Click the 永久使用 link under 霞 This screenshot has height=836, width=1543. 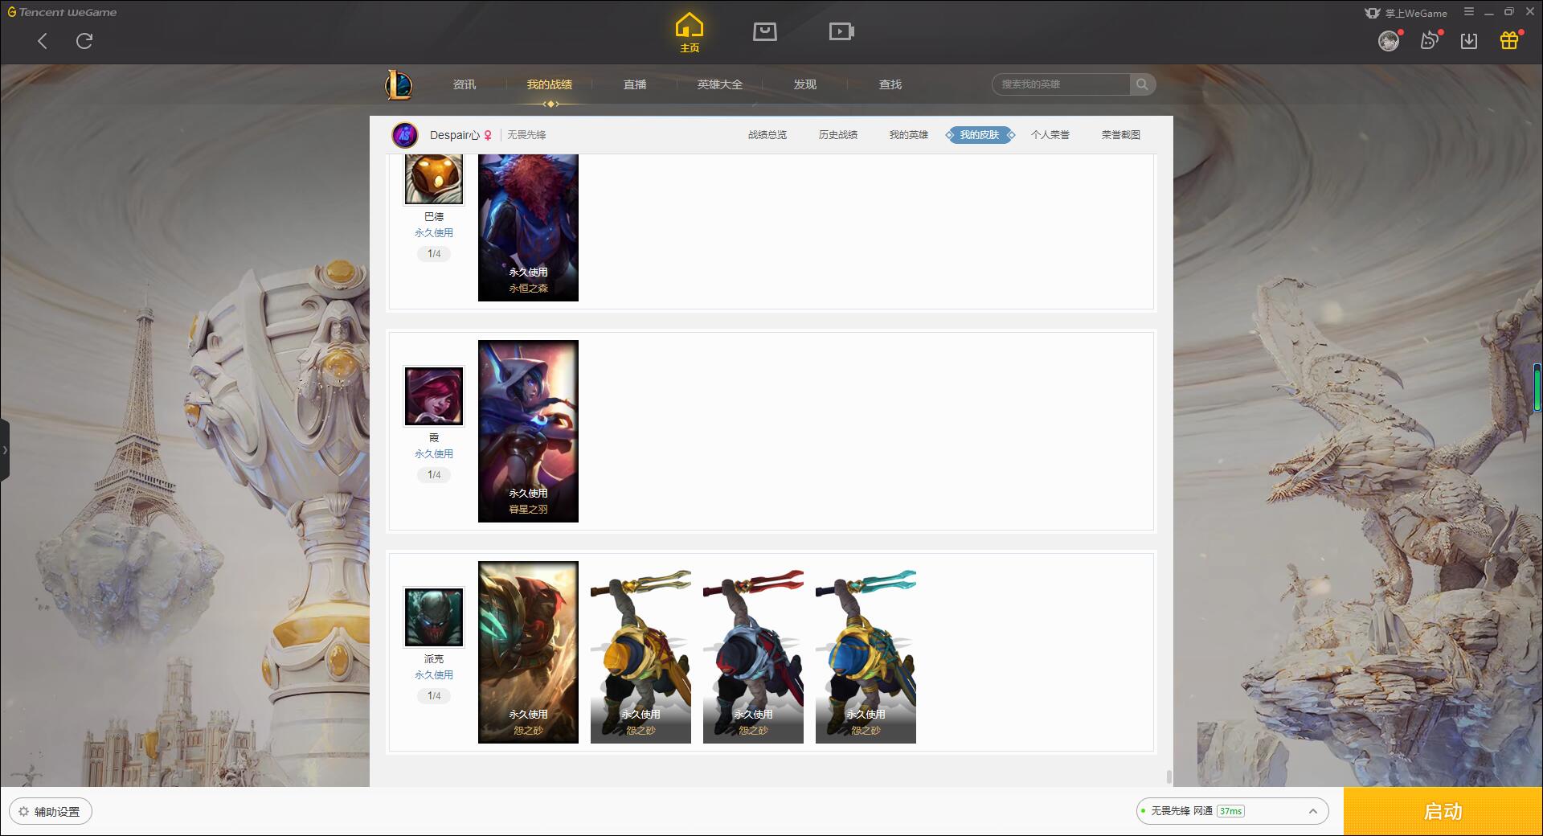434,453
